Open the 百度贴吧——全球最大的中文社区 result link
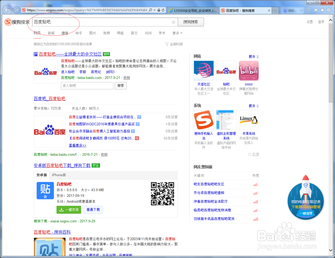The image size is (335, 258). pos(70,54)
